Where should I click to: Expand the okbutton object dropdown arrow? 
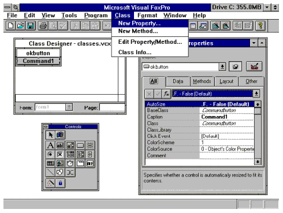pos(222,67)
